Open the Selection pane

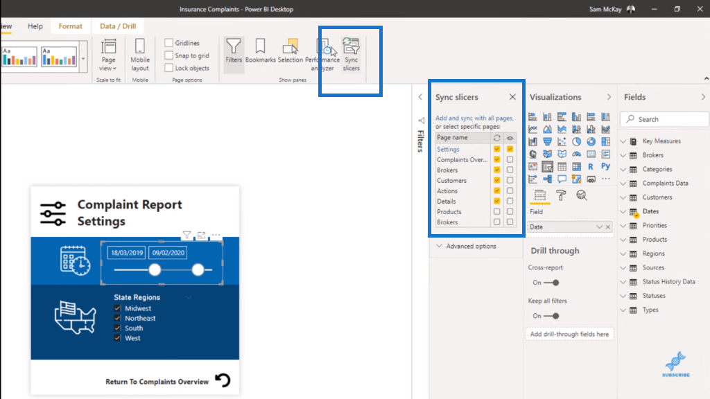pos(291,51)
